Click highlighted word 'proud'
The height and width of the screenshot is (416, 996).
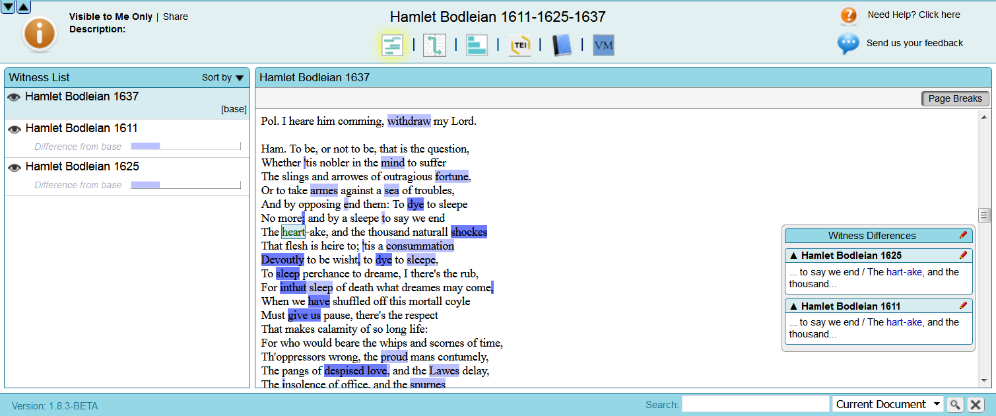point(394,357)
